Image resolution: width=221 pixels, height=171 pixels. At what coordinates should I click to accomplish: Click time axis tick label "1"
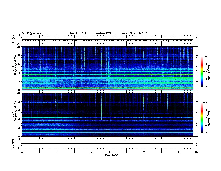tap(39, 153)
